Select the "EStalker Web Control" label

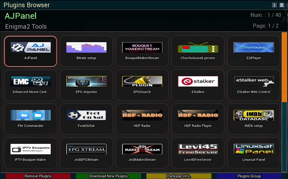pyautogui.click(x=254, y=92)
